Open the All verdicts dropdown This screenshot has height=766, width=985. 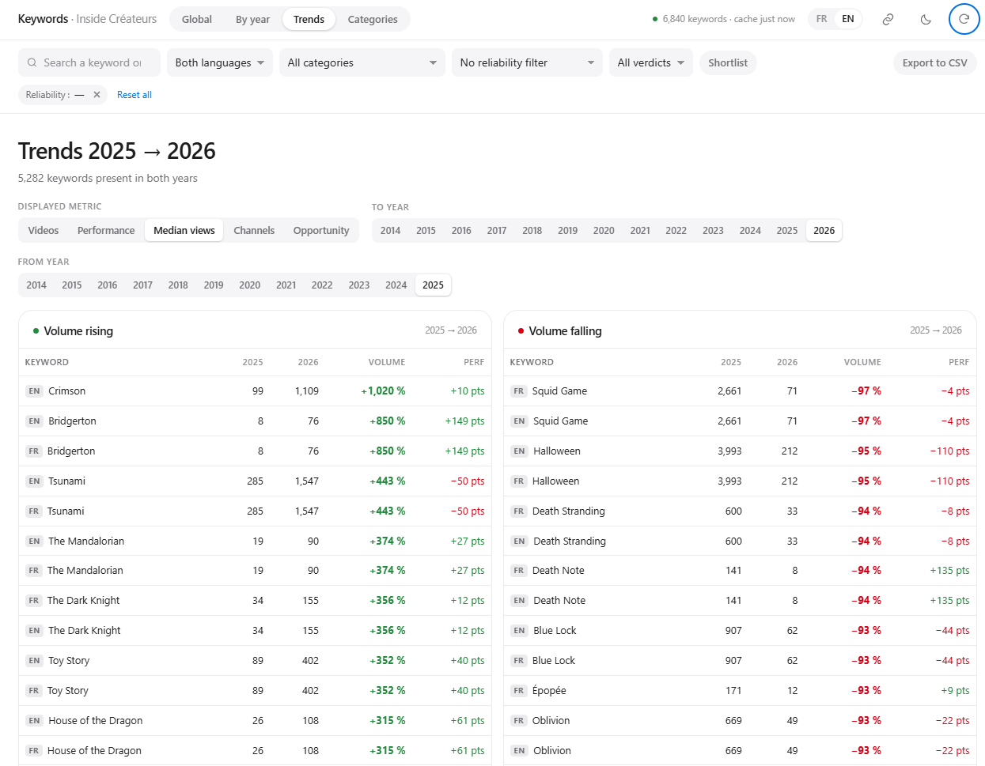651,62
